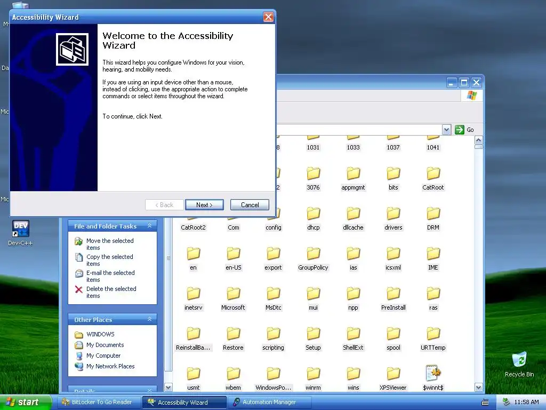Collapse the Other Places panel
The width and height of the screenshot is (546, 410).
pos(149,319)
